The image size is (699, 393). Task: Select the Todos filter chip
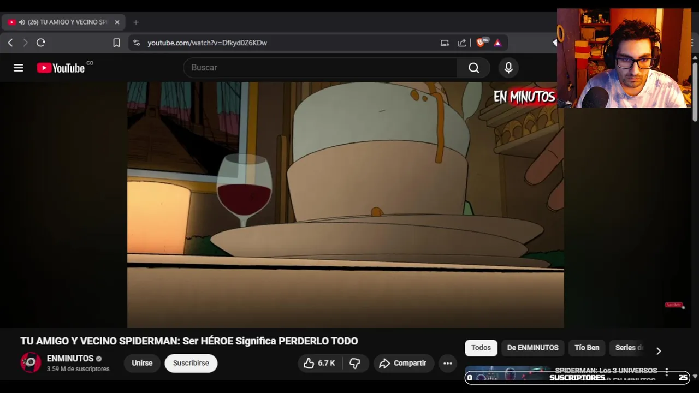click(481, 348)
